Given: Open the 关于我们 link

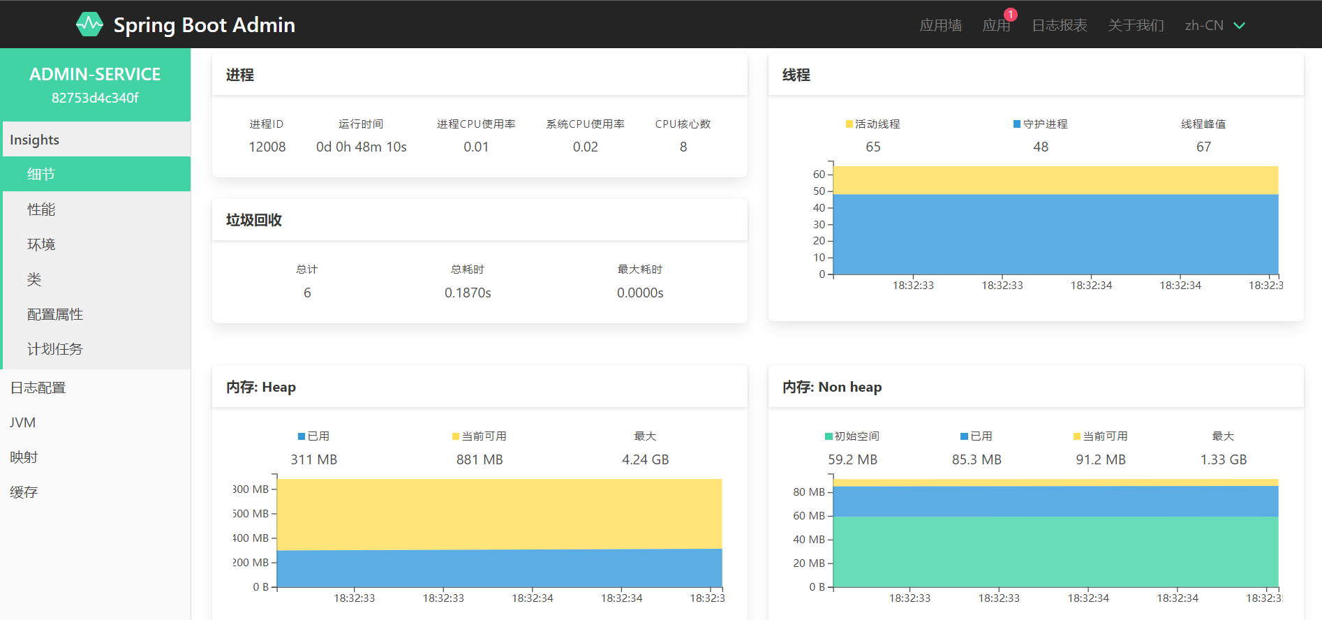Looking at the screenshot, I should pos(1136,25).
